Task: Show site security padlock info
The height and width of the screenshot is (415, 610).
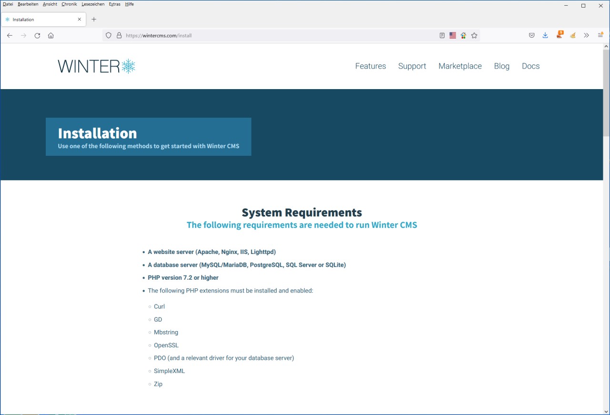Action: [119, 35]
